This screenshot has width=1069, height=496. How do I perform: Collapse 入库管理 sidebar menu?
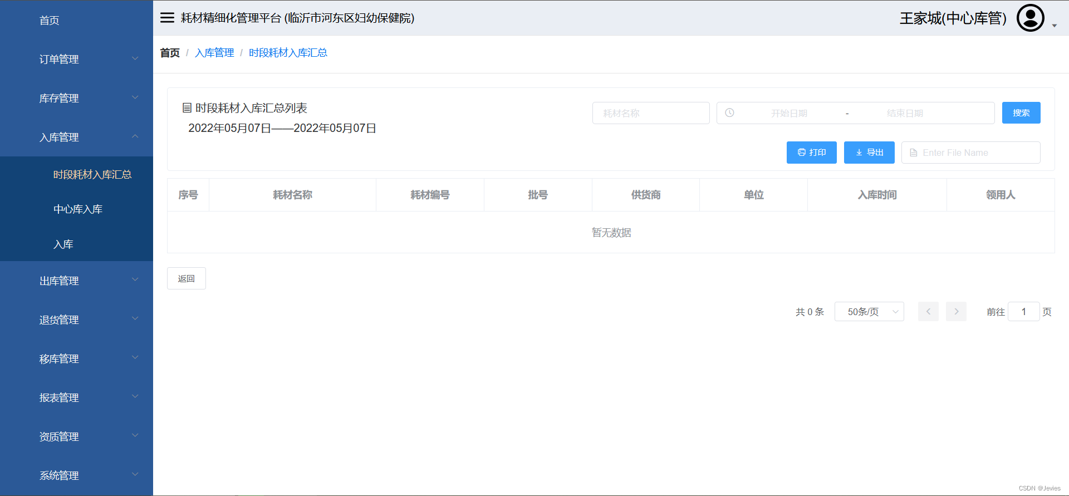(x=76, y=137)
